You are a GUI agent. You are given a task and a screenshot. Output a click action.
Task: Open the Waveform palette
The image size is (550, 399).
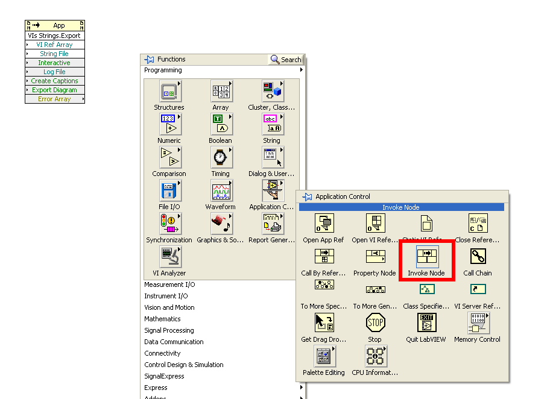221,190
